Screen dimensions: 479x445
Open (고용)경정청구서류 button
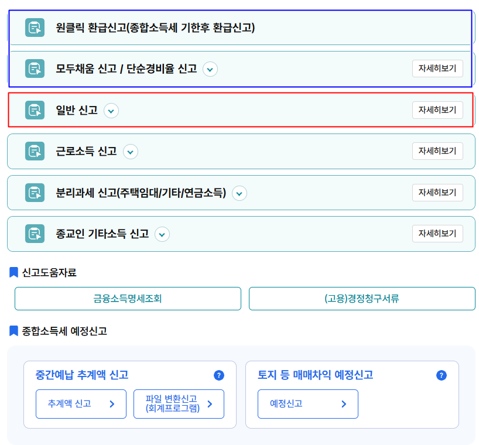[x=362, y=299]
